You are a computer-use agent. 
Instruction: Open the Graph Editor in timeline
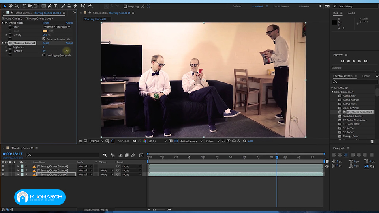pos(141,155)
